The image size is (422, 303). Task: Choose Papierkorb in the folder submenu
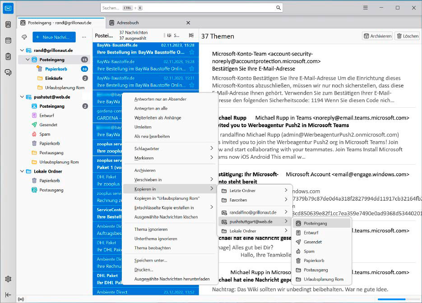pos(321,261)
